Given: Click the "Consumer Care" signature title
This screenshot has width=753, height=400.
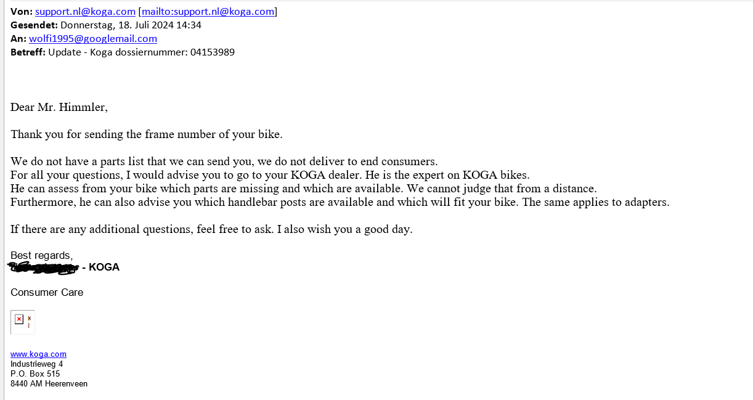Looking at the screenshot, I should coord(47,293).
